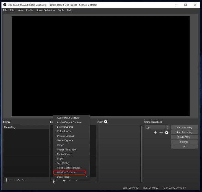Open the Tools menu
Screen dimensions: 202x192
(61, 10)
